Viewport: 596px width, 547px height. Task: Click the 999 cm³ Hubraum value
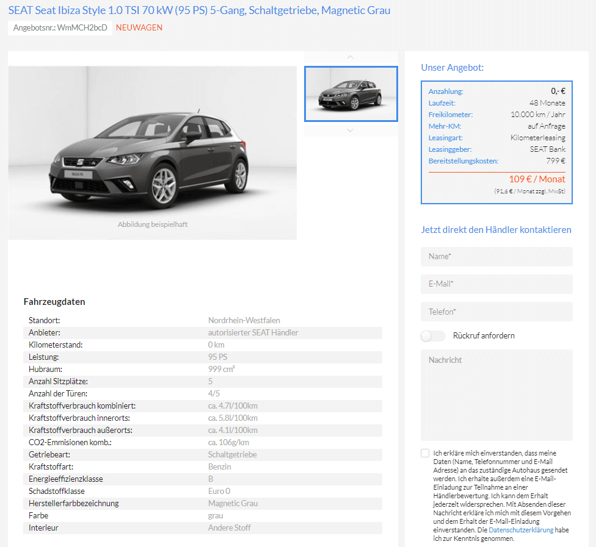(222, 369)
